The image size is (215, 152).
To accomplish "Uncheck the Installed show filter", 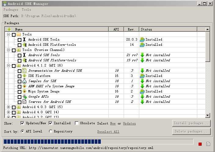I will click(x=50, y=123).
